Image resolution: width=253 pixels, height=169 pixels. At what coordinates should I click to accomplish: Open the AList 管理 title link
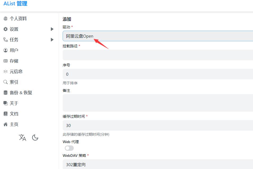[15, 3]
